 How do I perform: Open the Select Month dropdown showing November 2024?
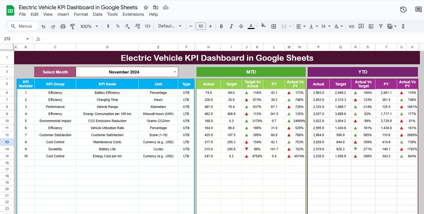[175, 72]
